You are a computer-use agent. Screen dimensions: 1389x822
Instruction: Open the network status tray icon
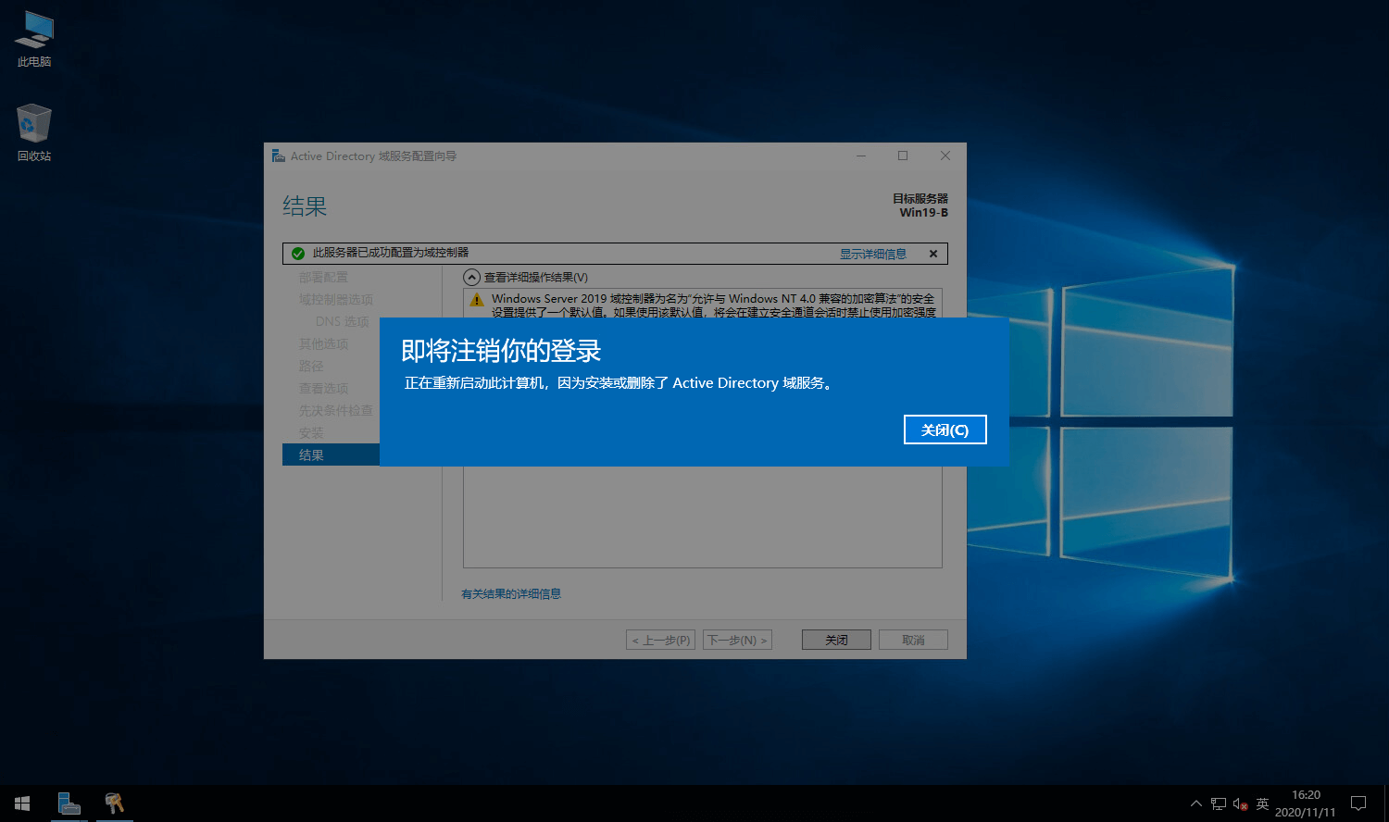[1219, 803]
